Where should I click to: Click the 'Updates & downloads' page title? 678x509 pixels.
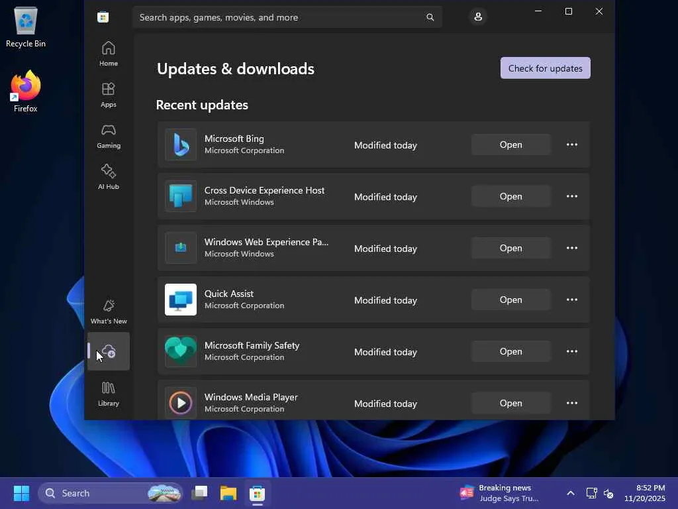[235, 69]
